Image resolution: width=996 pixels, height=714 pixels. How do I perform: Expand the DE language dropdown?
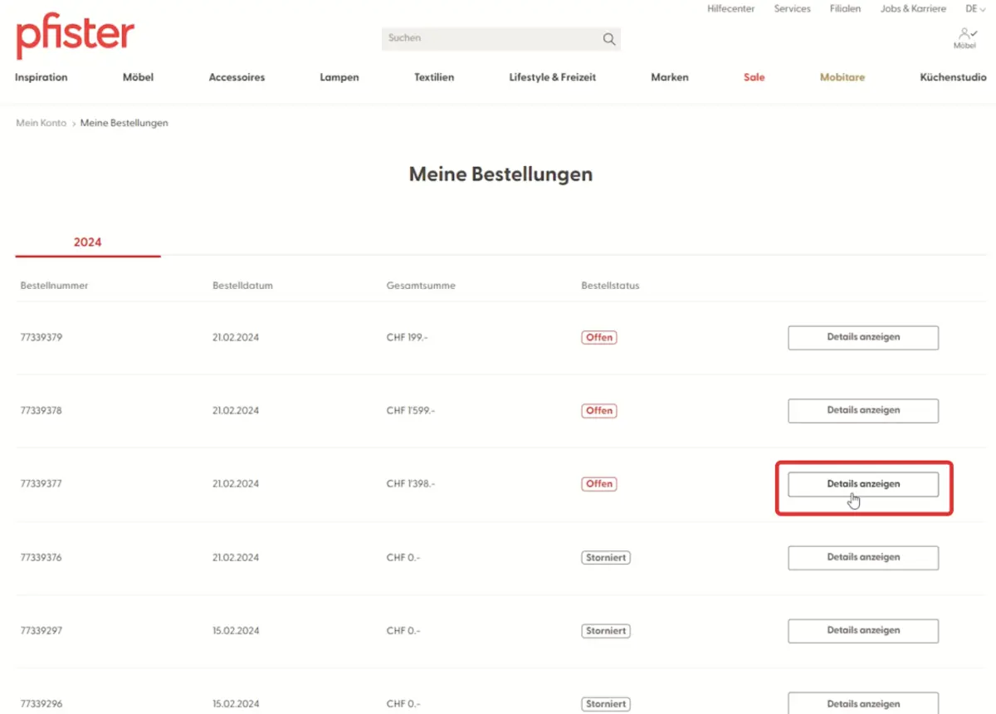pos(975,9)
